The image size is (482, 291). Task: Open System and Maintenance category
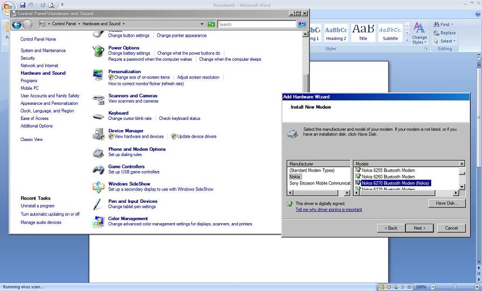tap(43, 51)
